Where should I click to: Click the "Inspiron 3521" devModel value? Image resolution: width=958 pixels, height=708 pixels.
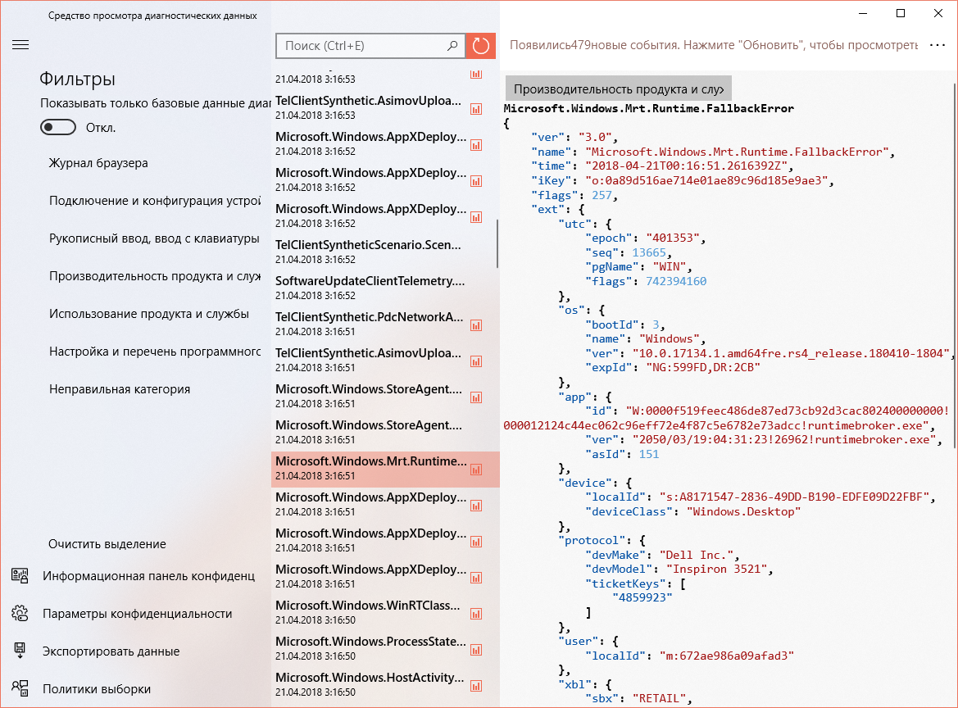click(x=717, y=570)
